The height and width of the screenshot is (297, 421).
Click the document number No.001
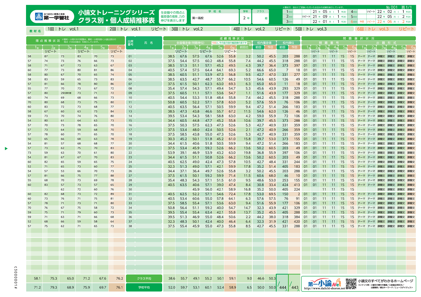392,7
